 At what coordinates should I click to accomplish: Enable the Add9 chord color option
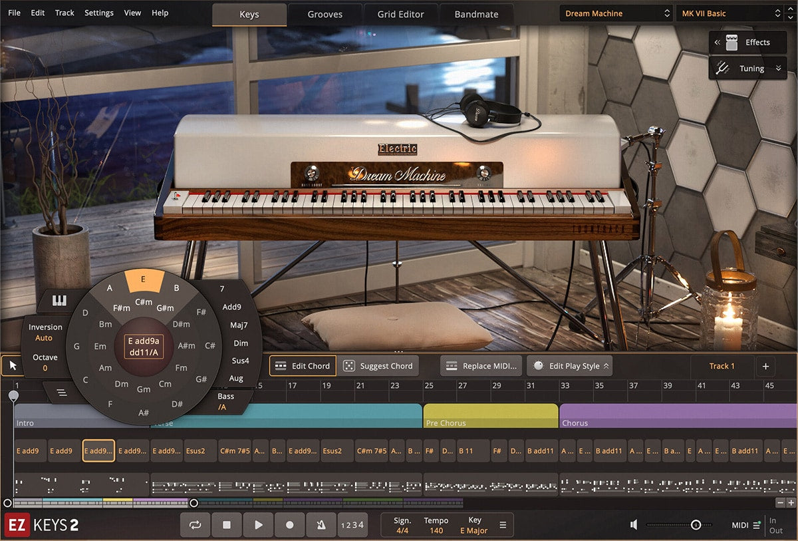tap(231, 307)
